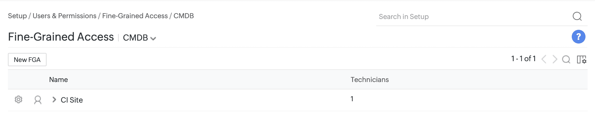Open the Setup breadcrumb link
Image resolution: width=595 pixels, height=135 pixels.
tap(17, 16)
